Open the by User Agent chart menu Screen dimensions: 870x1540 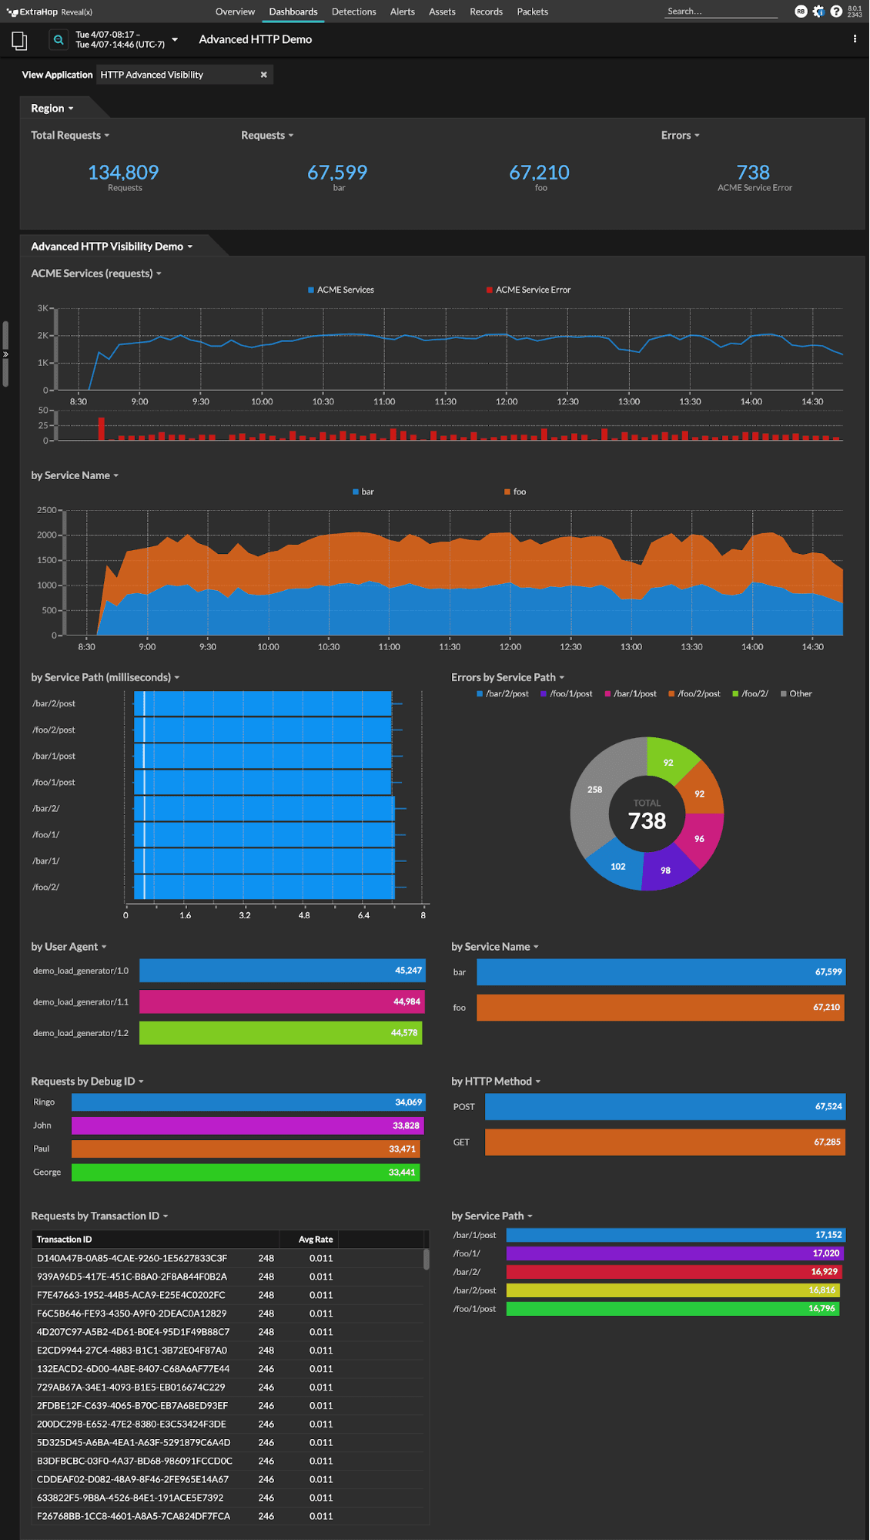[x=69, y=947]
